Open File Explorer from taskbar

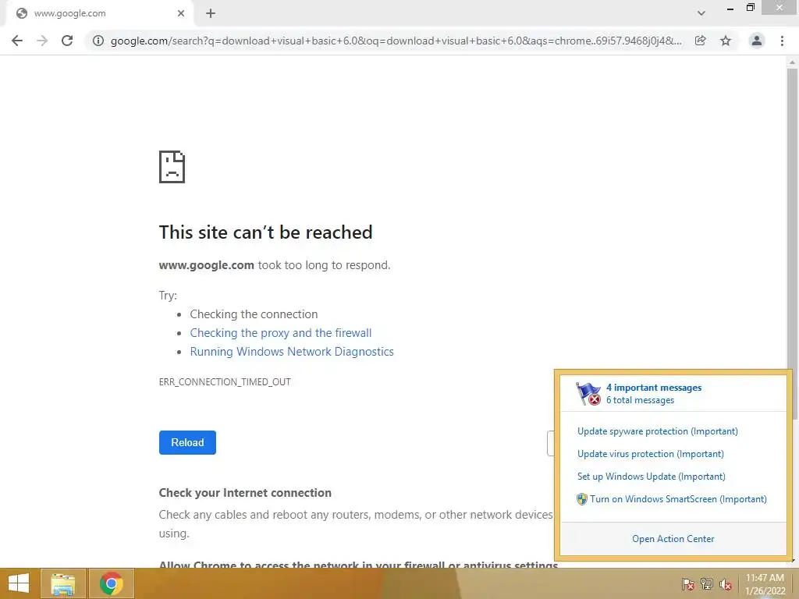pos(62,583)
